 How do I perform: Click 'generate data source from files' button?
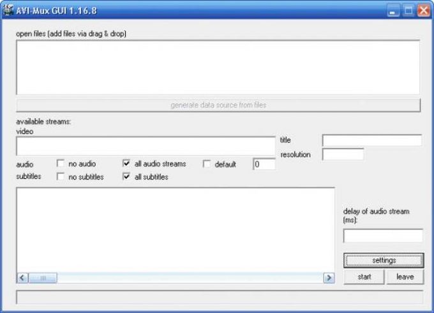pyautogui.click(x=218, y=105)
